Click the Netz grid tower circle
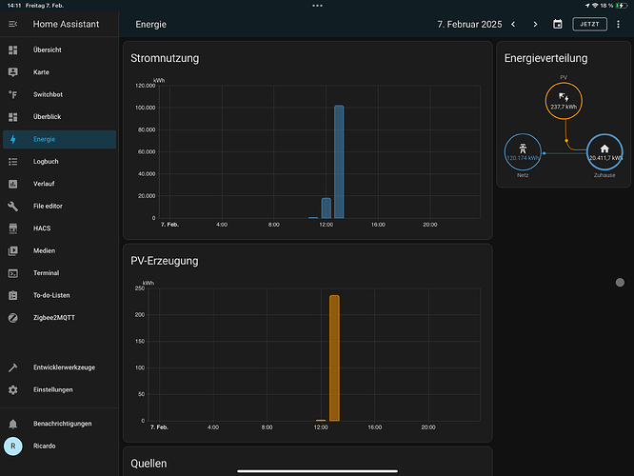Screen dimensions: 634x476 tap(523, 152)
